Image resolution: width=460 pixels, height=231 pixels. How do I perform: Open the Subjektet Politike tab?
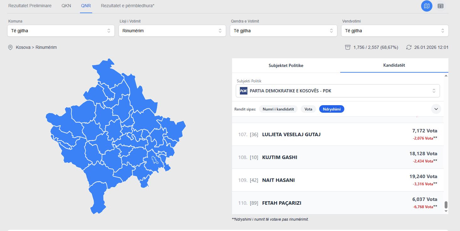tap(286, 65)
